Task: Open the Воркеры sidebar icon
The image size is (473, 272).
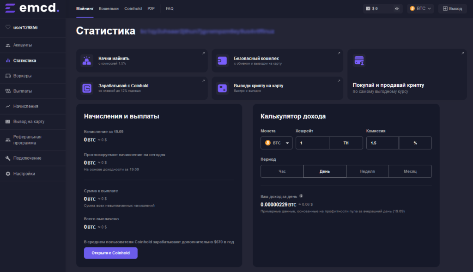Action: [x=8, y=76]
